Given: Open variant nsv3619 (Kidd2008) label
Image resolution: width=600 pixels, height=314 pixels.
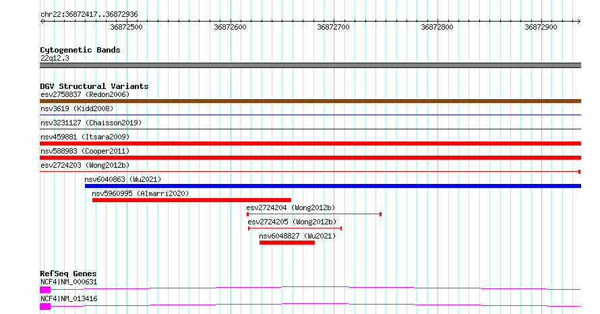Looking at the screenshot, I should pyautogui.click(x=77, y=108).
